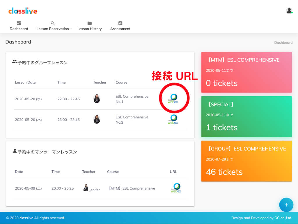
Task: Click the Dashboard breadcrumb link
Action: pos(283,43)
